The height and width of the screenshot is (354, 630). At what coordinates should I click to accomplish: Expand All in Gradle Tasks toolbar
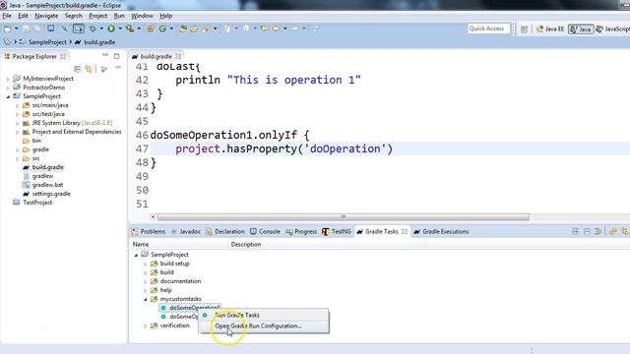[576, 232]
